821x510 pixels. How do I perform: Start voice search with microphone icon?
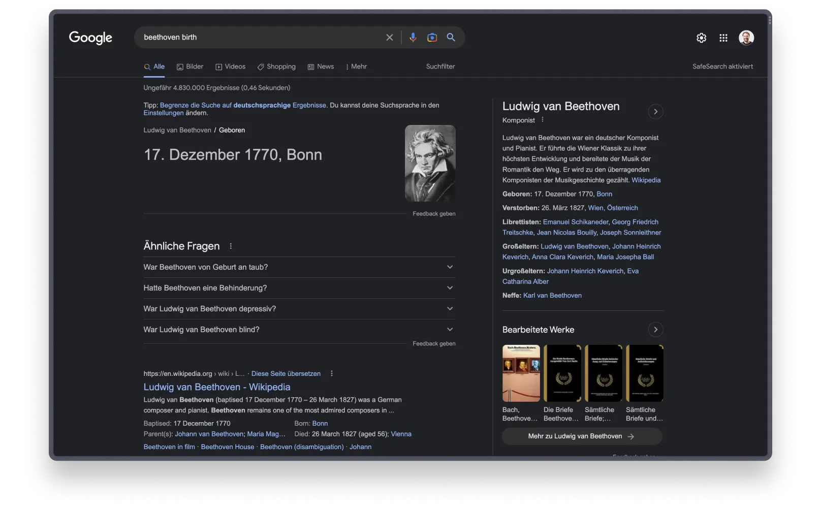click(413, 38)
